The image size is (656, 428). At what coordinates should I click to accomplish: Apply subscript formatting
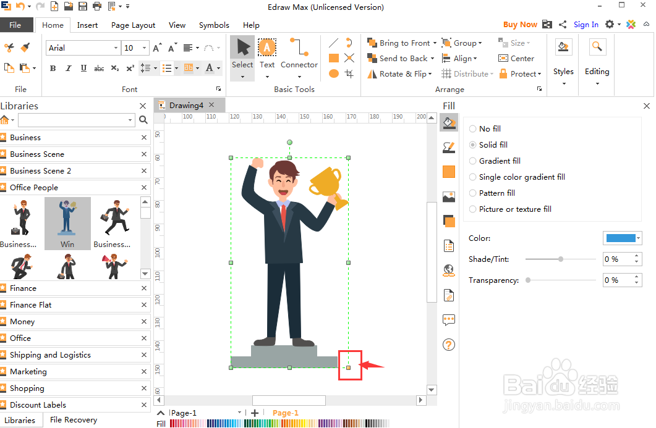pos(114,68)
